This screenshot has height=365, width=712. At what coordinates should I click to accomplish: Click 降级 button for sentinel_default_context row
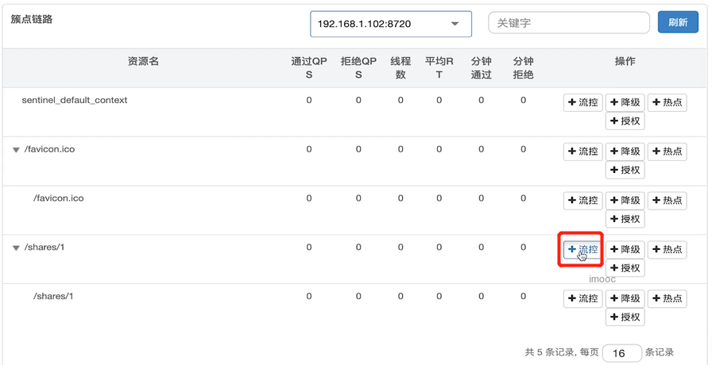625,102
